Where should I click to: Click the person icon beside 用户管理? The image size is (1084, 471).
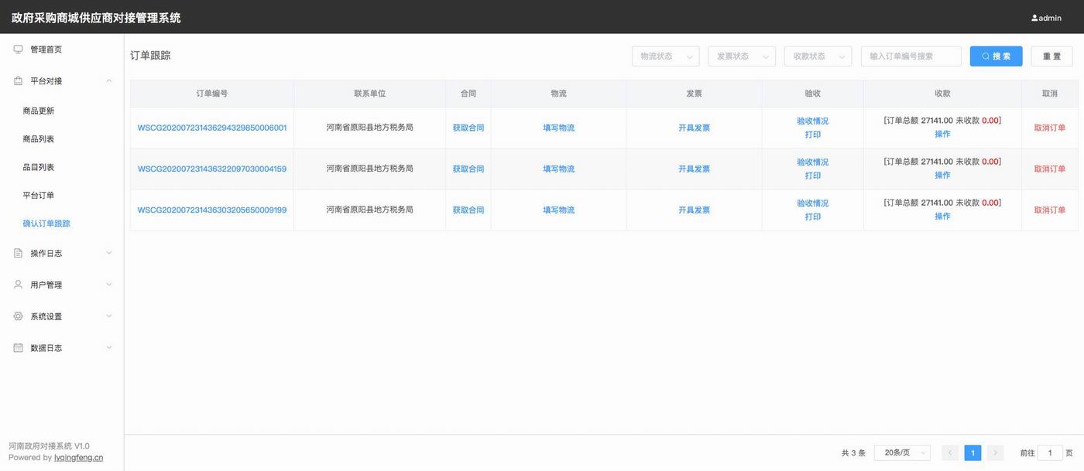[x=18, y=285]
